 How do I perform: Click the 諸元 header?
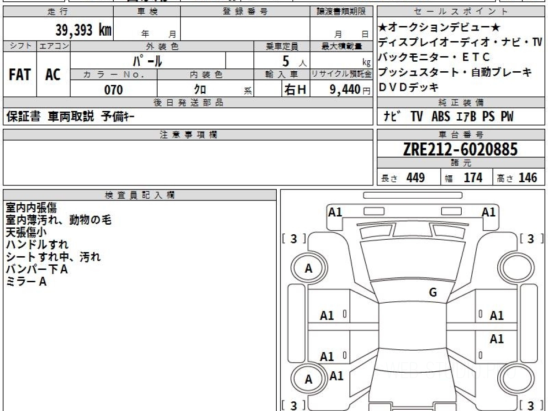(461, 163)
